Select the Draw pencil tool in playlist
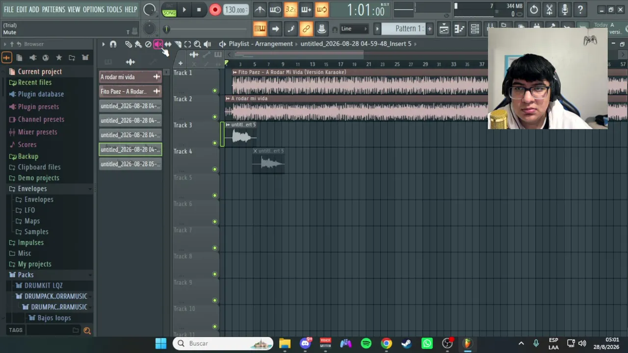Image resolution: width=628 pixels, height=353 pixels. click(128, 44)
